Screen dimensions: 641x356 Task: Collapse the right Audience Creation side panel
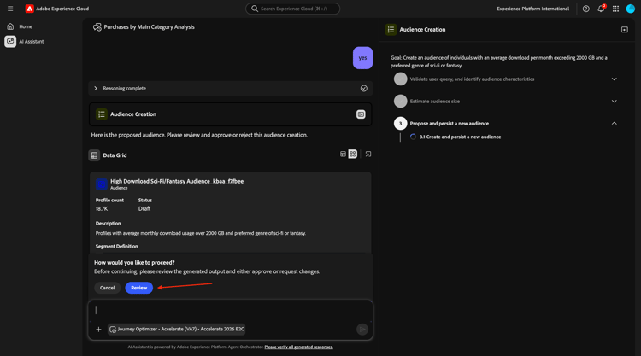coord(625,29)
